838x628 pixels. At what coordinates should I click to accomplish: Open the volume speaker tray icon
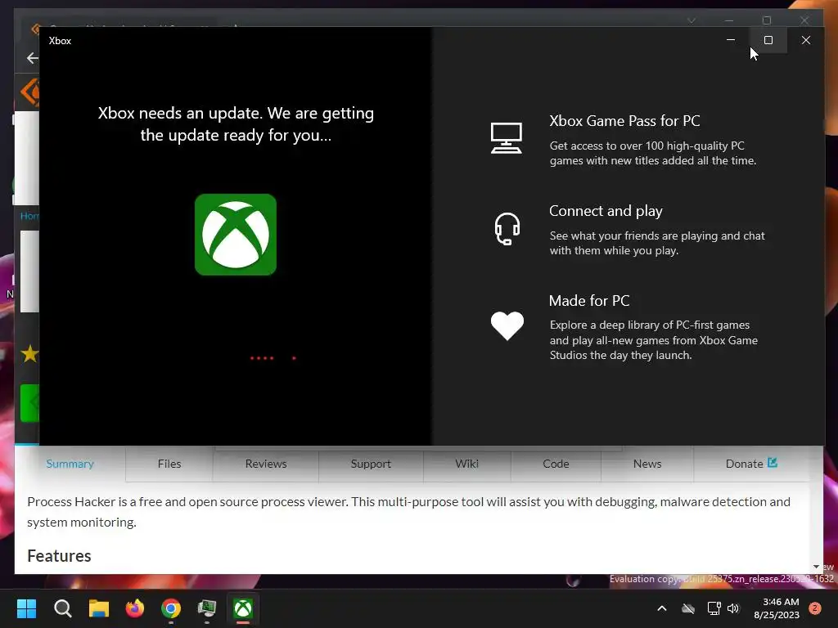tap(733, 608)
